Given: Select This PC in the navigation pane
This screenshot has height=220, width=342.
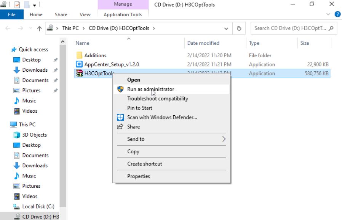Looking at the screenshot, I should click(x=27, y=124).
